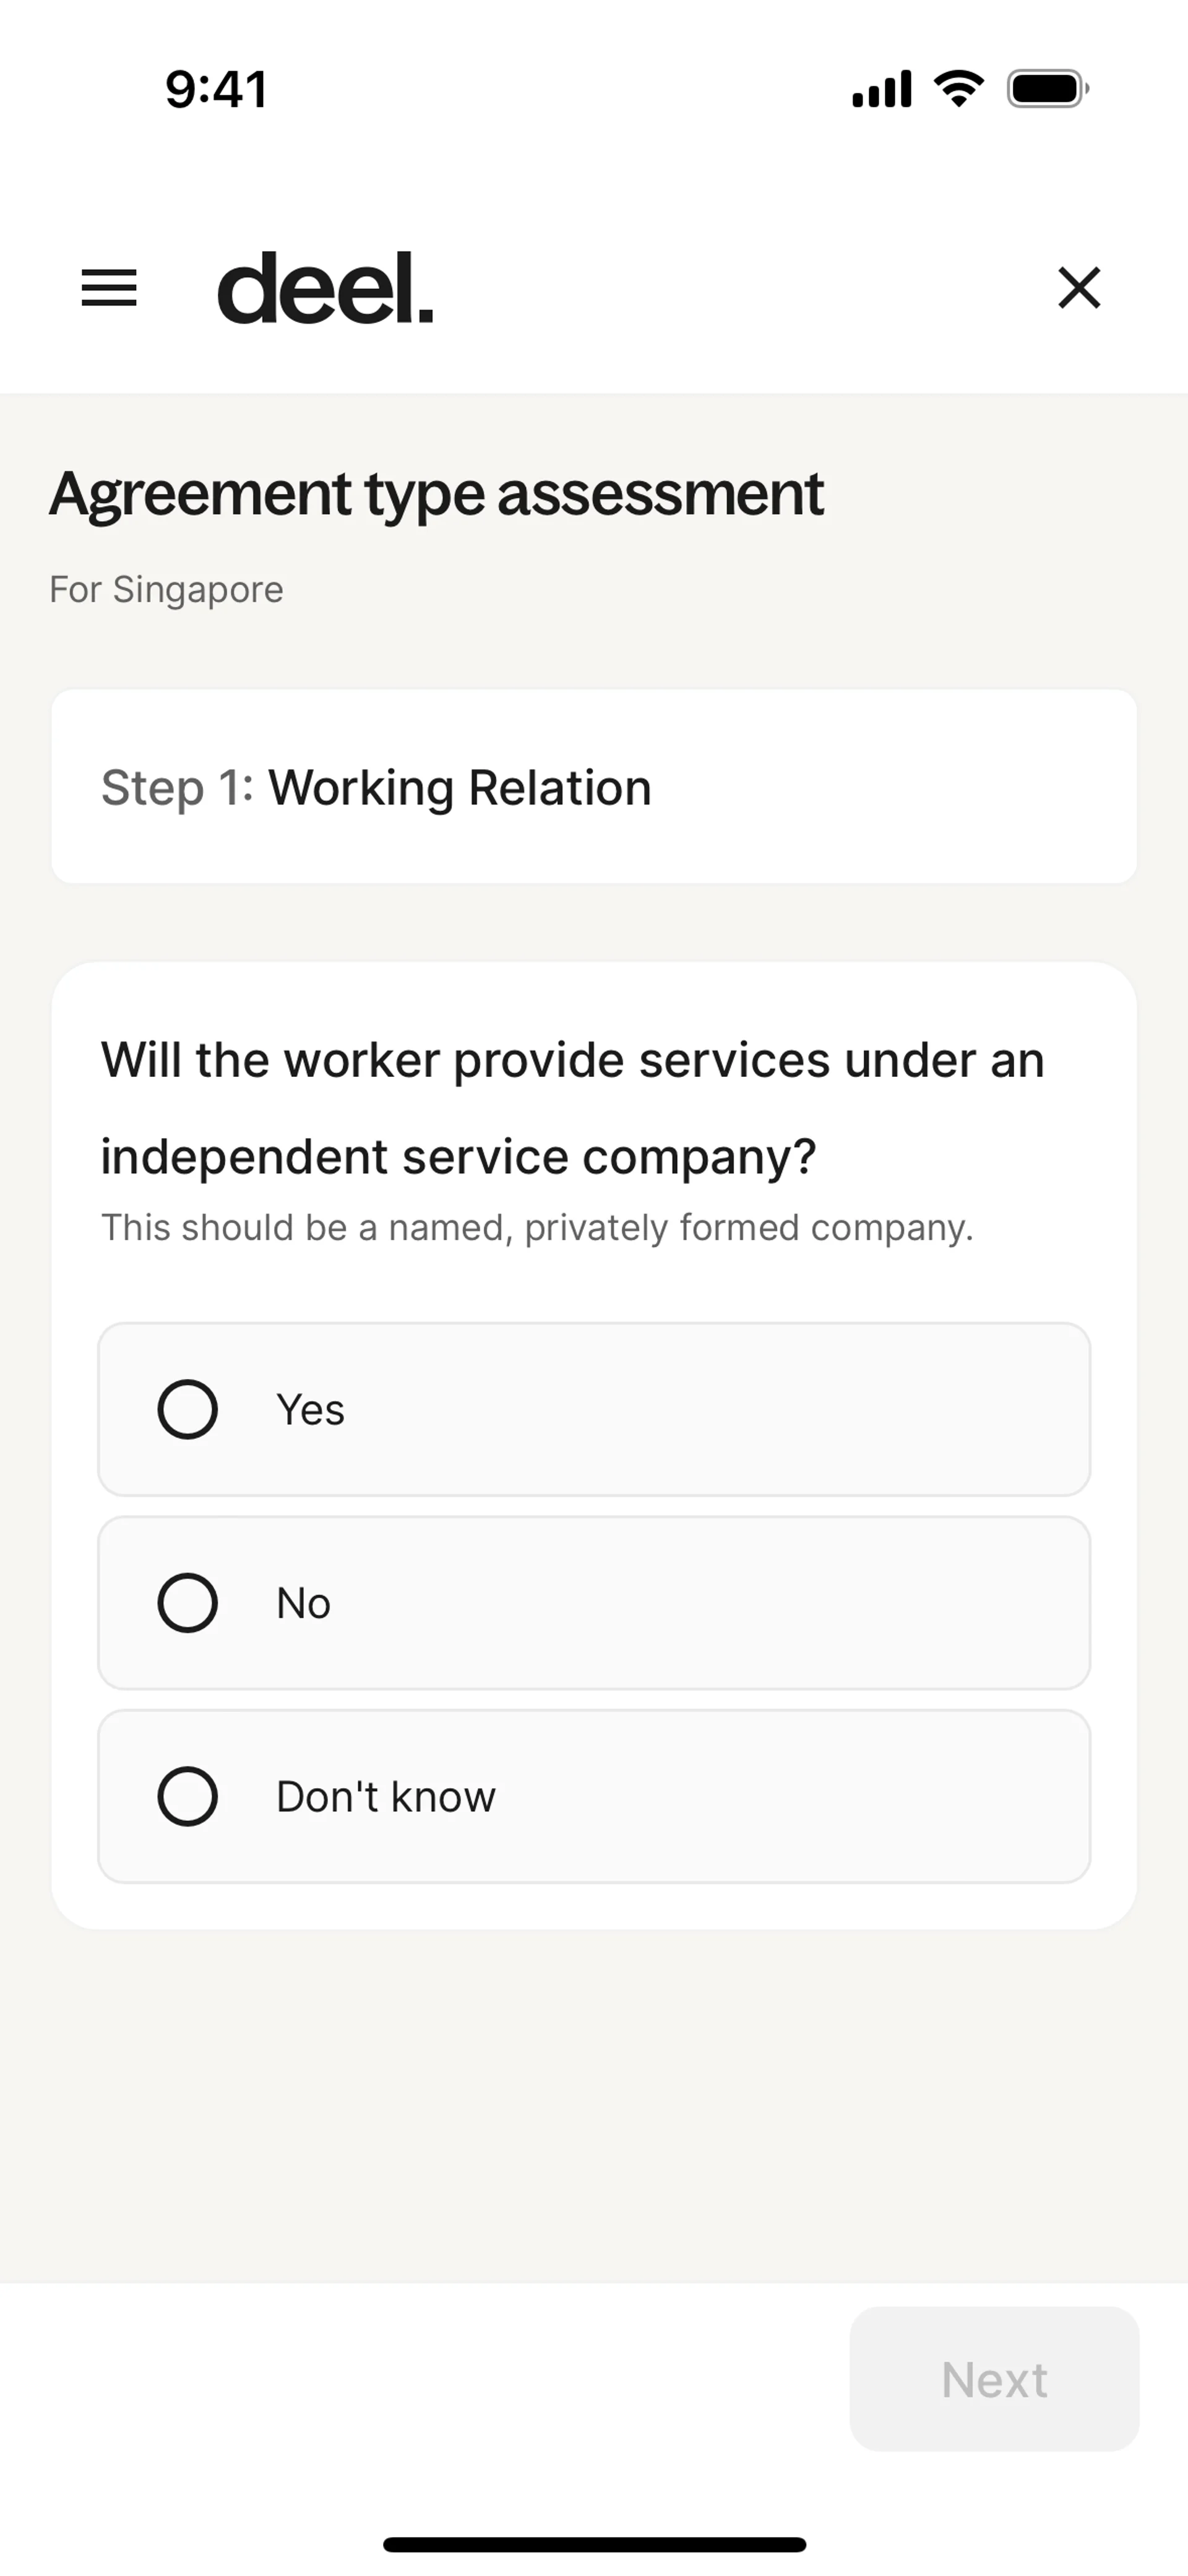Choose the Don't know radio circle
The width and height of the screenshot is (1188, 2576).
(188, 1796)
